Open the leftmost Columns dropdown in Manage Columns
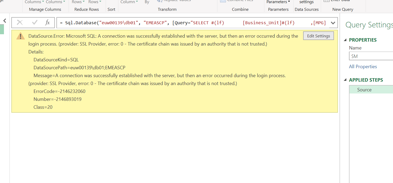The width and height of the screenshot is (393, 183). (x=34, y=2)
